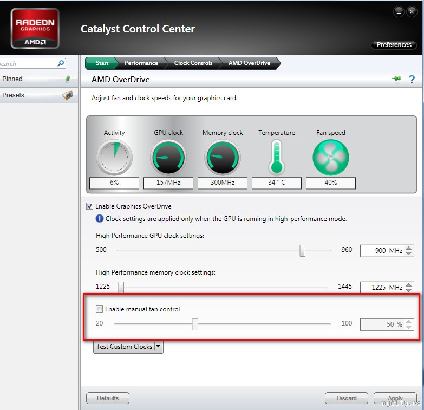Click the search magnifier icon

click(61, 63)
